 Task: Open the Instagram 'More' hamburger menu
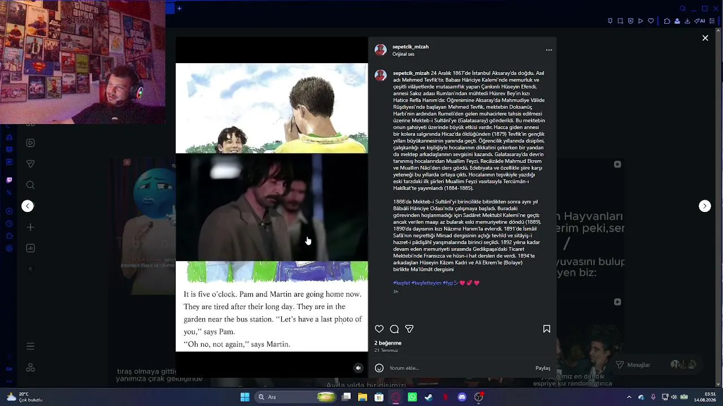(31, 346)
